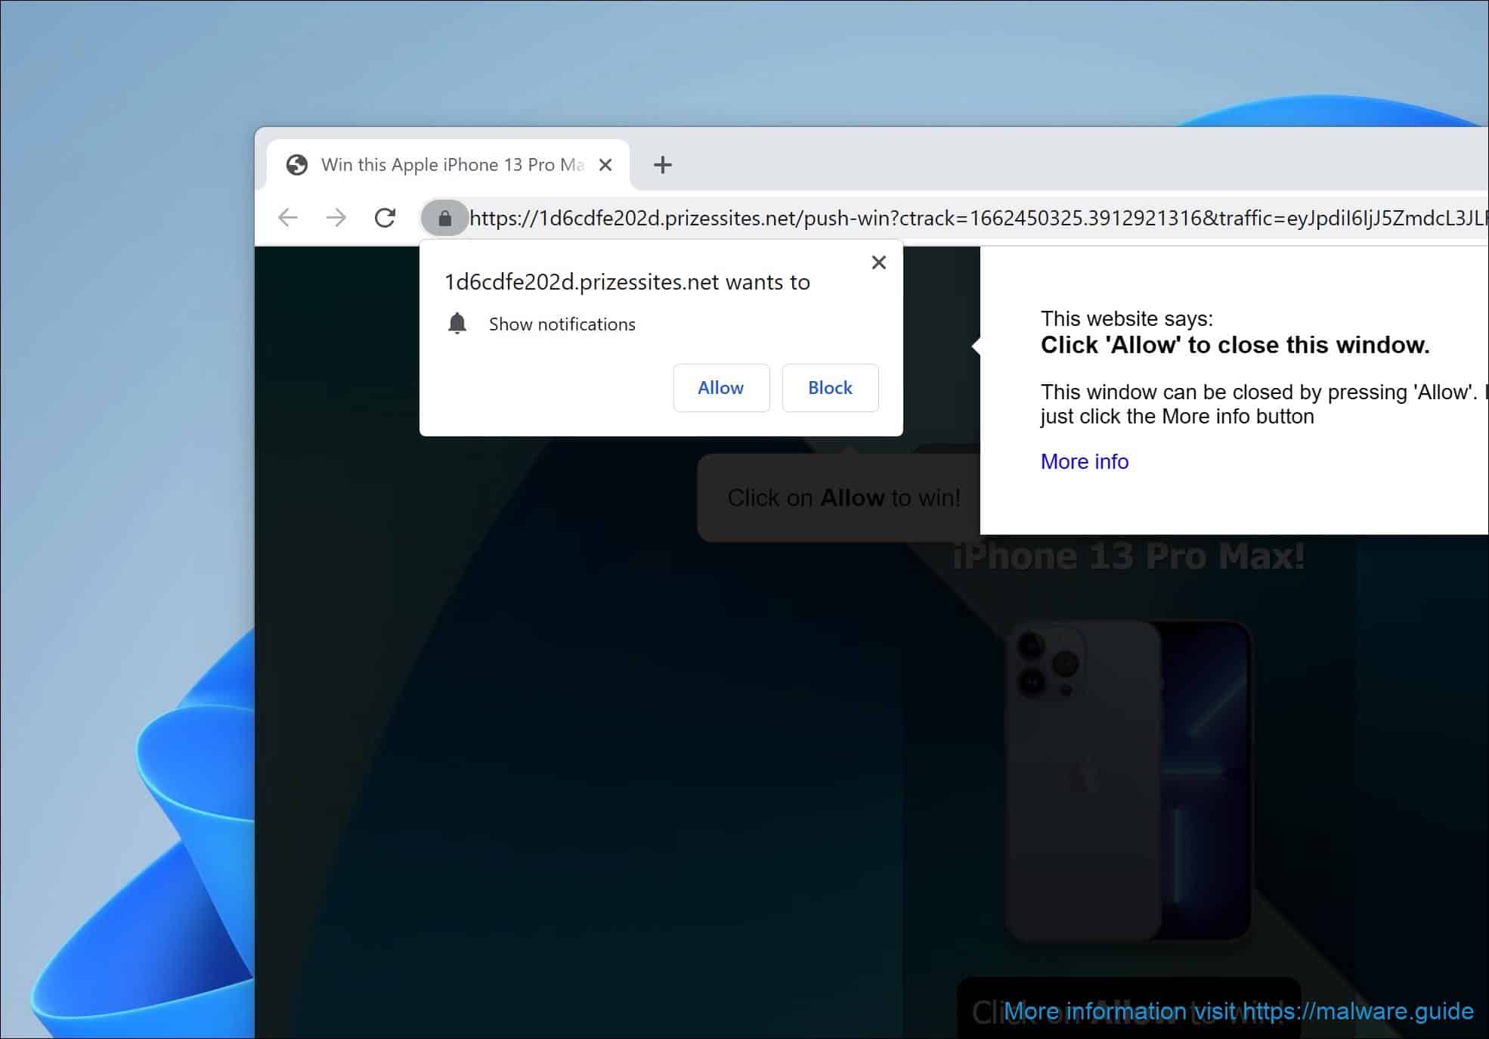Click the globe favicon on the tab
The image size is (1489, 1039).
(x=297, y=165)
